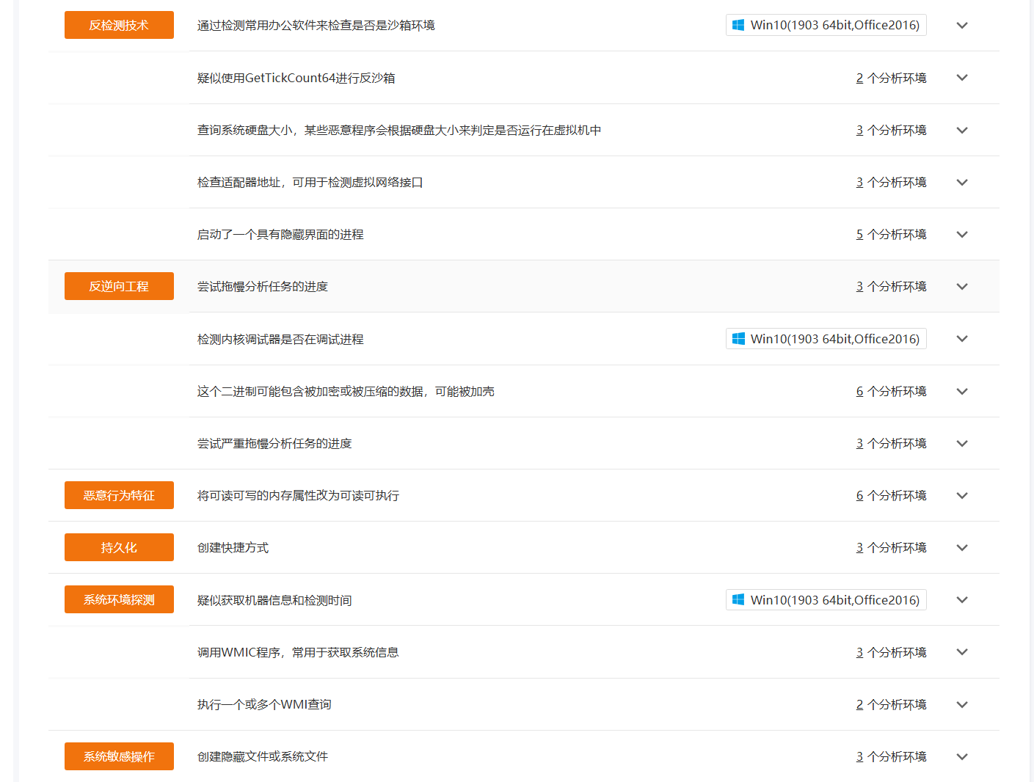Select text 创建隐藏文件或系统文件

coord(263,756)
